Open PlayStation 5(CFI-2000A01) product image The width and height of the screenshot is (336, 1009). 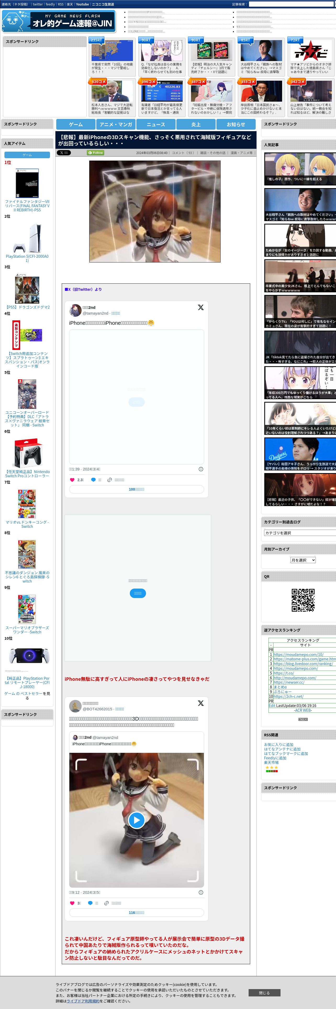(27, 238)
